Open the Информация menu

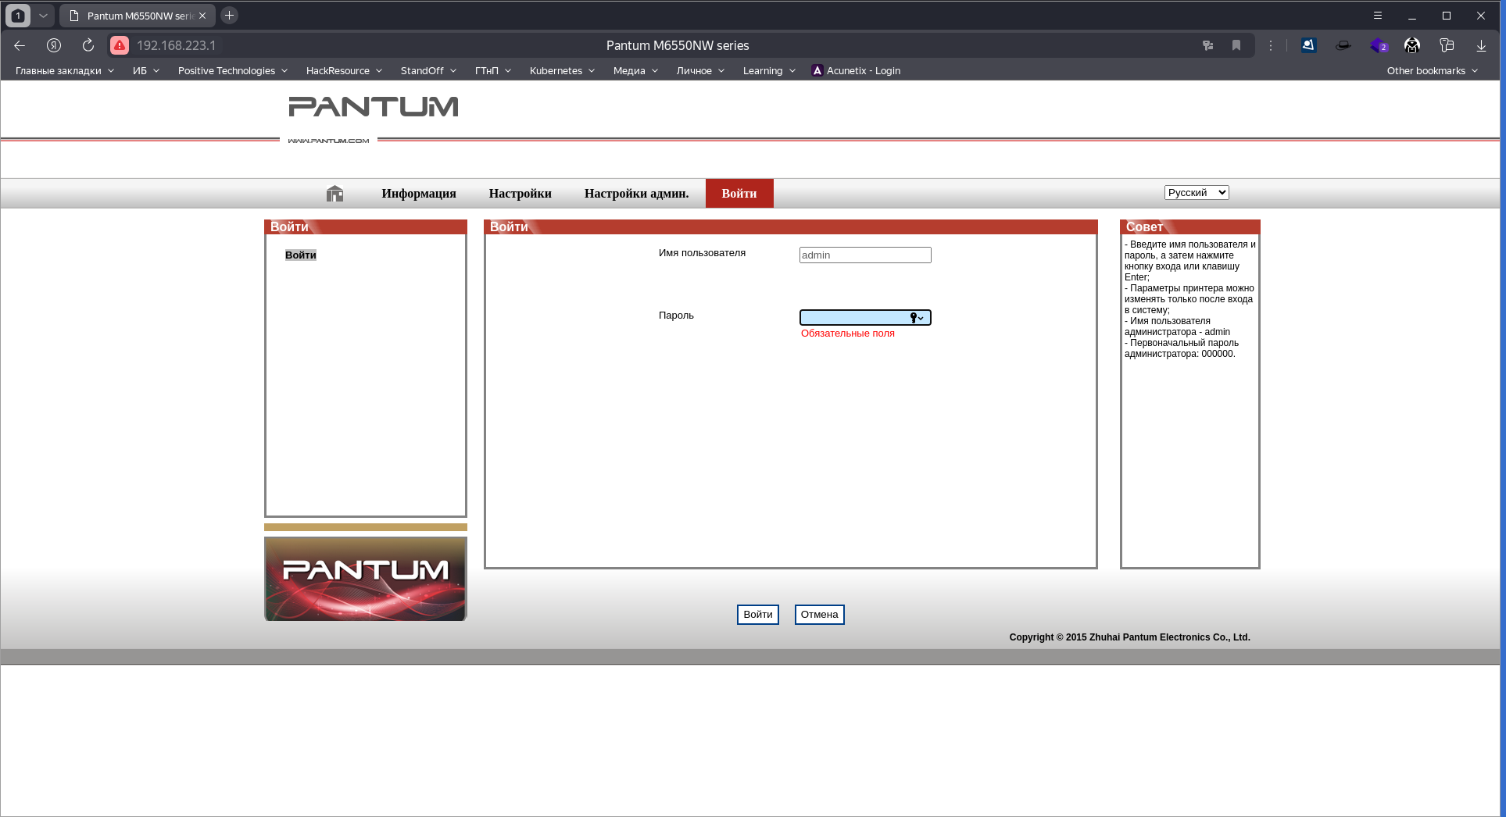pyautogui.click(x=419, y=194)
